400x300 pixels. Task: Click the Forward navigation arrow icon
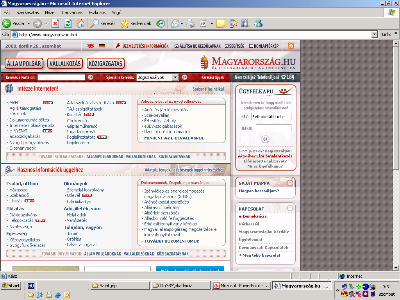click(37, 23)
